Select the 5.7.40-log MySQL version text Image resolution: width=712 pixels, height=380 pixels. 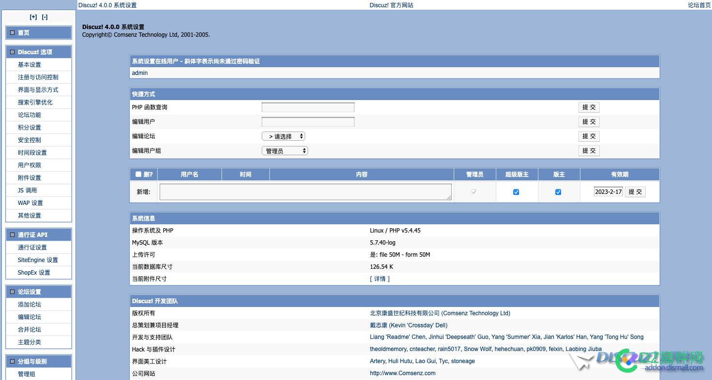383,243
